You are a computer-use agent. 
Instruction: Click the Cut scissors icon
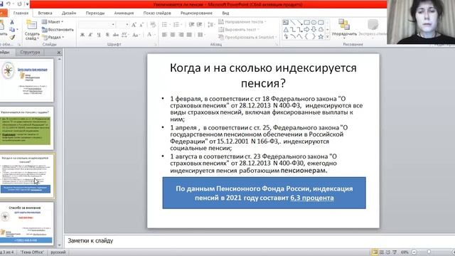coord(12,22)
